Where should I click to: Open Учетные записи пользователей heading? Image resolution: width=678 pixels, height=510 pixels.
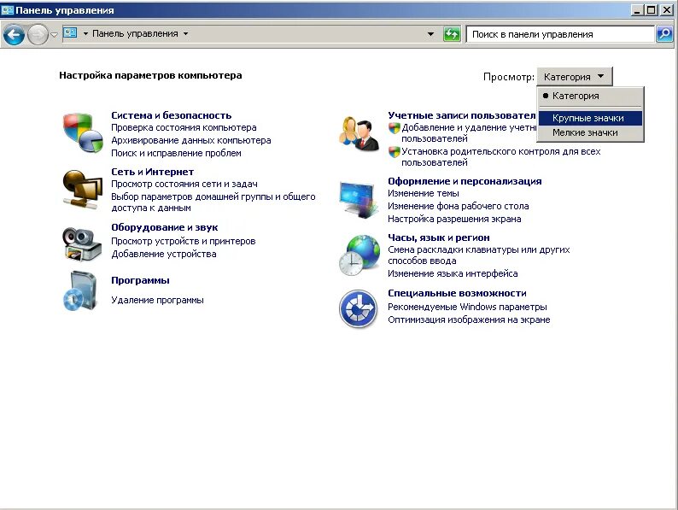462,115
